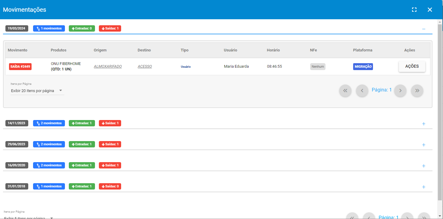Expand the 29/06/2023 movements group

click(424, 145)
